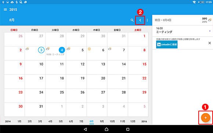
Task: Switch to 6月 in month strip
Action: click(x=71, y=122)
